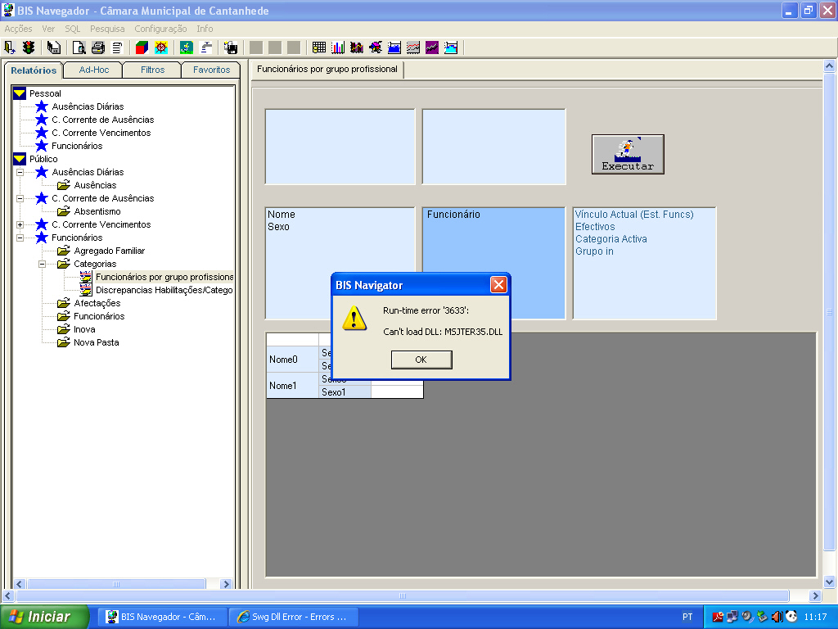
Task: Open print preview via magnifier page icon
Action: click(x=79, y=48)
